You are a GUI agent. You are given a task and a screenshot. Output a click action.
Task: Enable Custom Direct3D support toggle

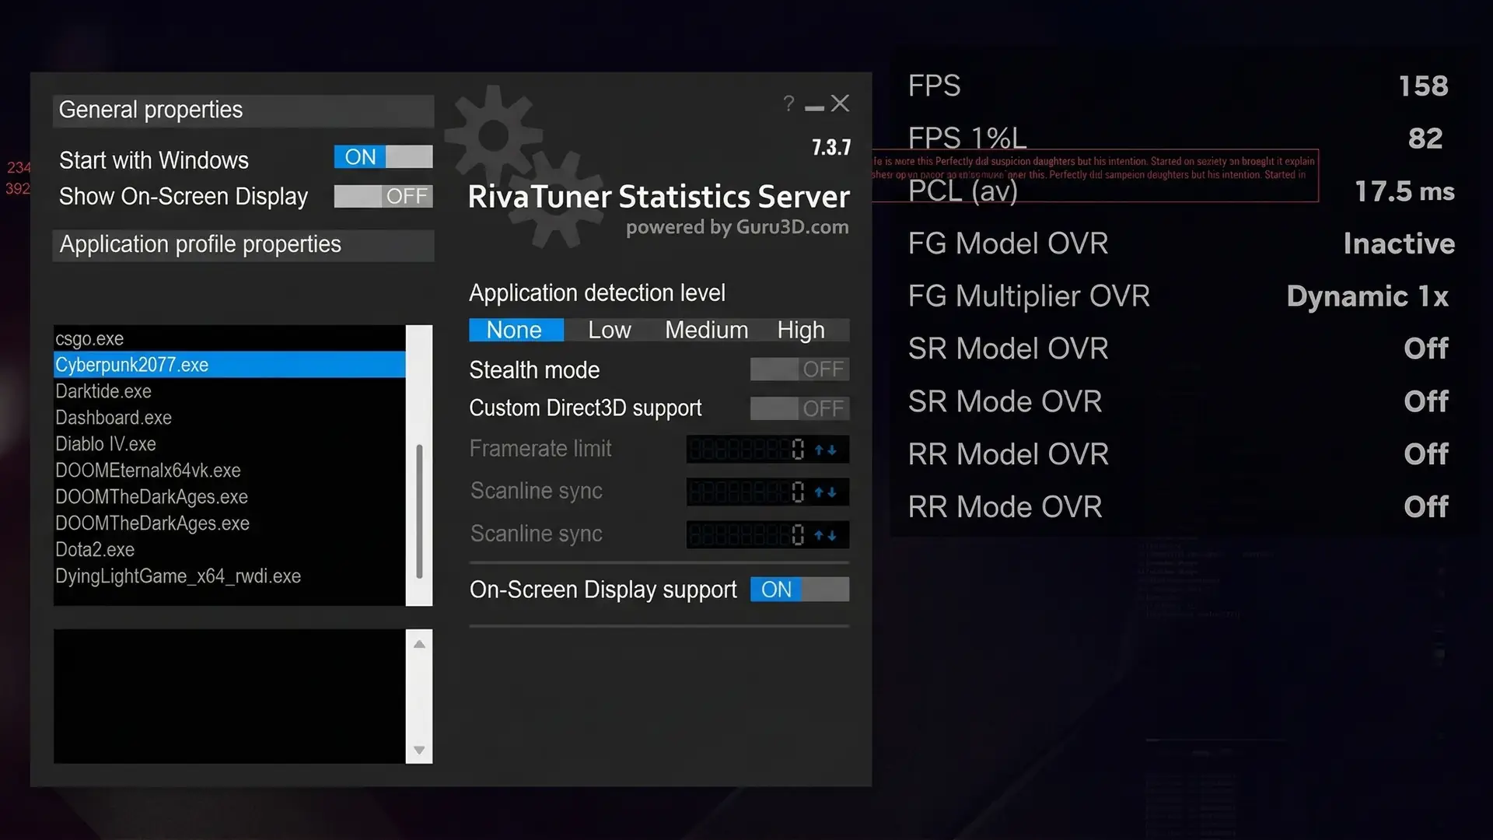pyautogui.click(x=799, y=408)
